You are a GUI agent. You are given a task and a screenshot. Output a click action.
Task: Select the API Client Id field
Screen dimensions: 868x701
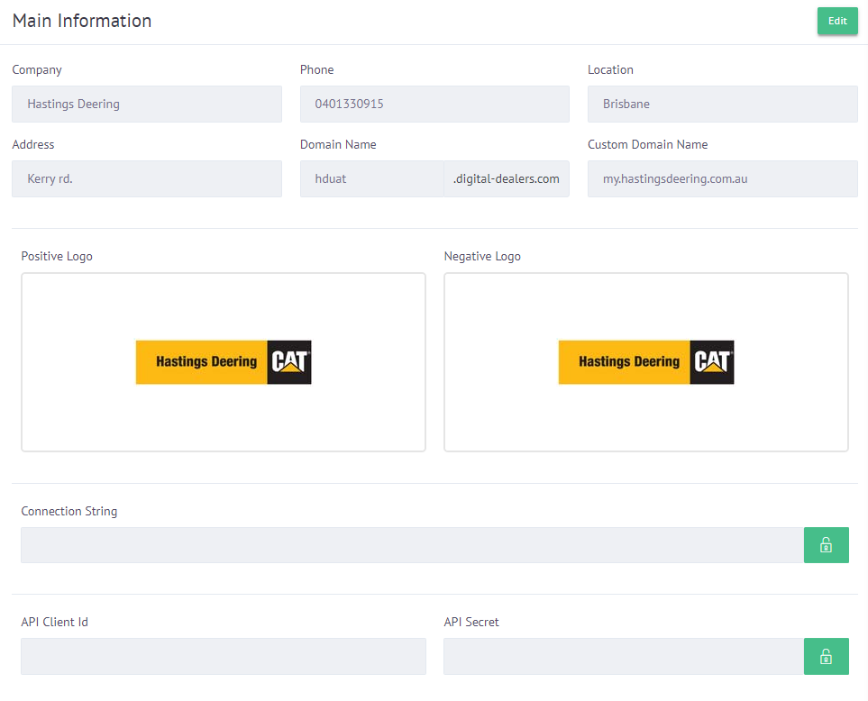tap(223, 656)
